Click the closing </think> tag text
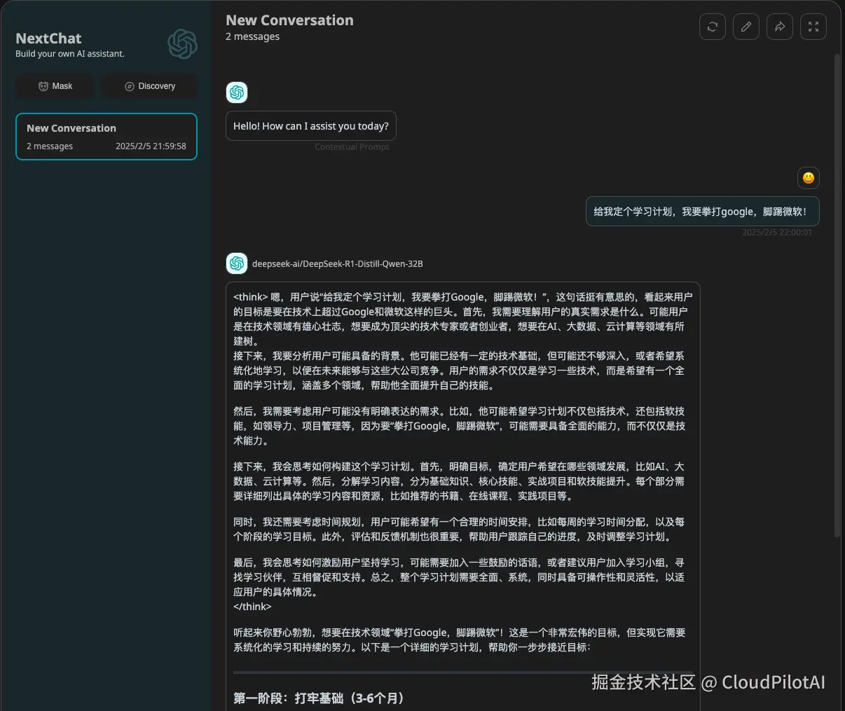Image resolution: width=845 pixels, height=711 pixels. [252, 607]
